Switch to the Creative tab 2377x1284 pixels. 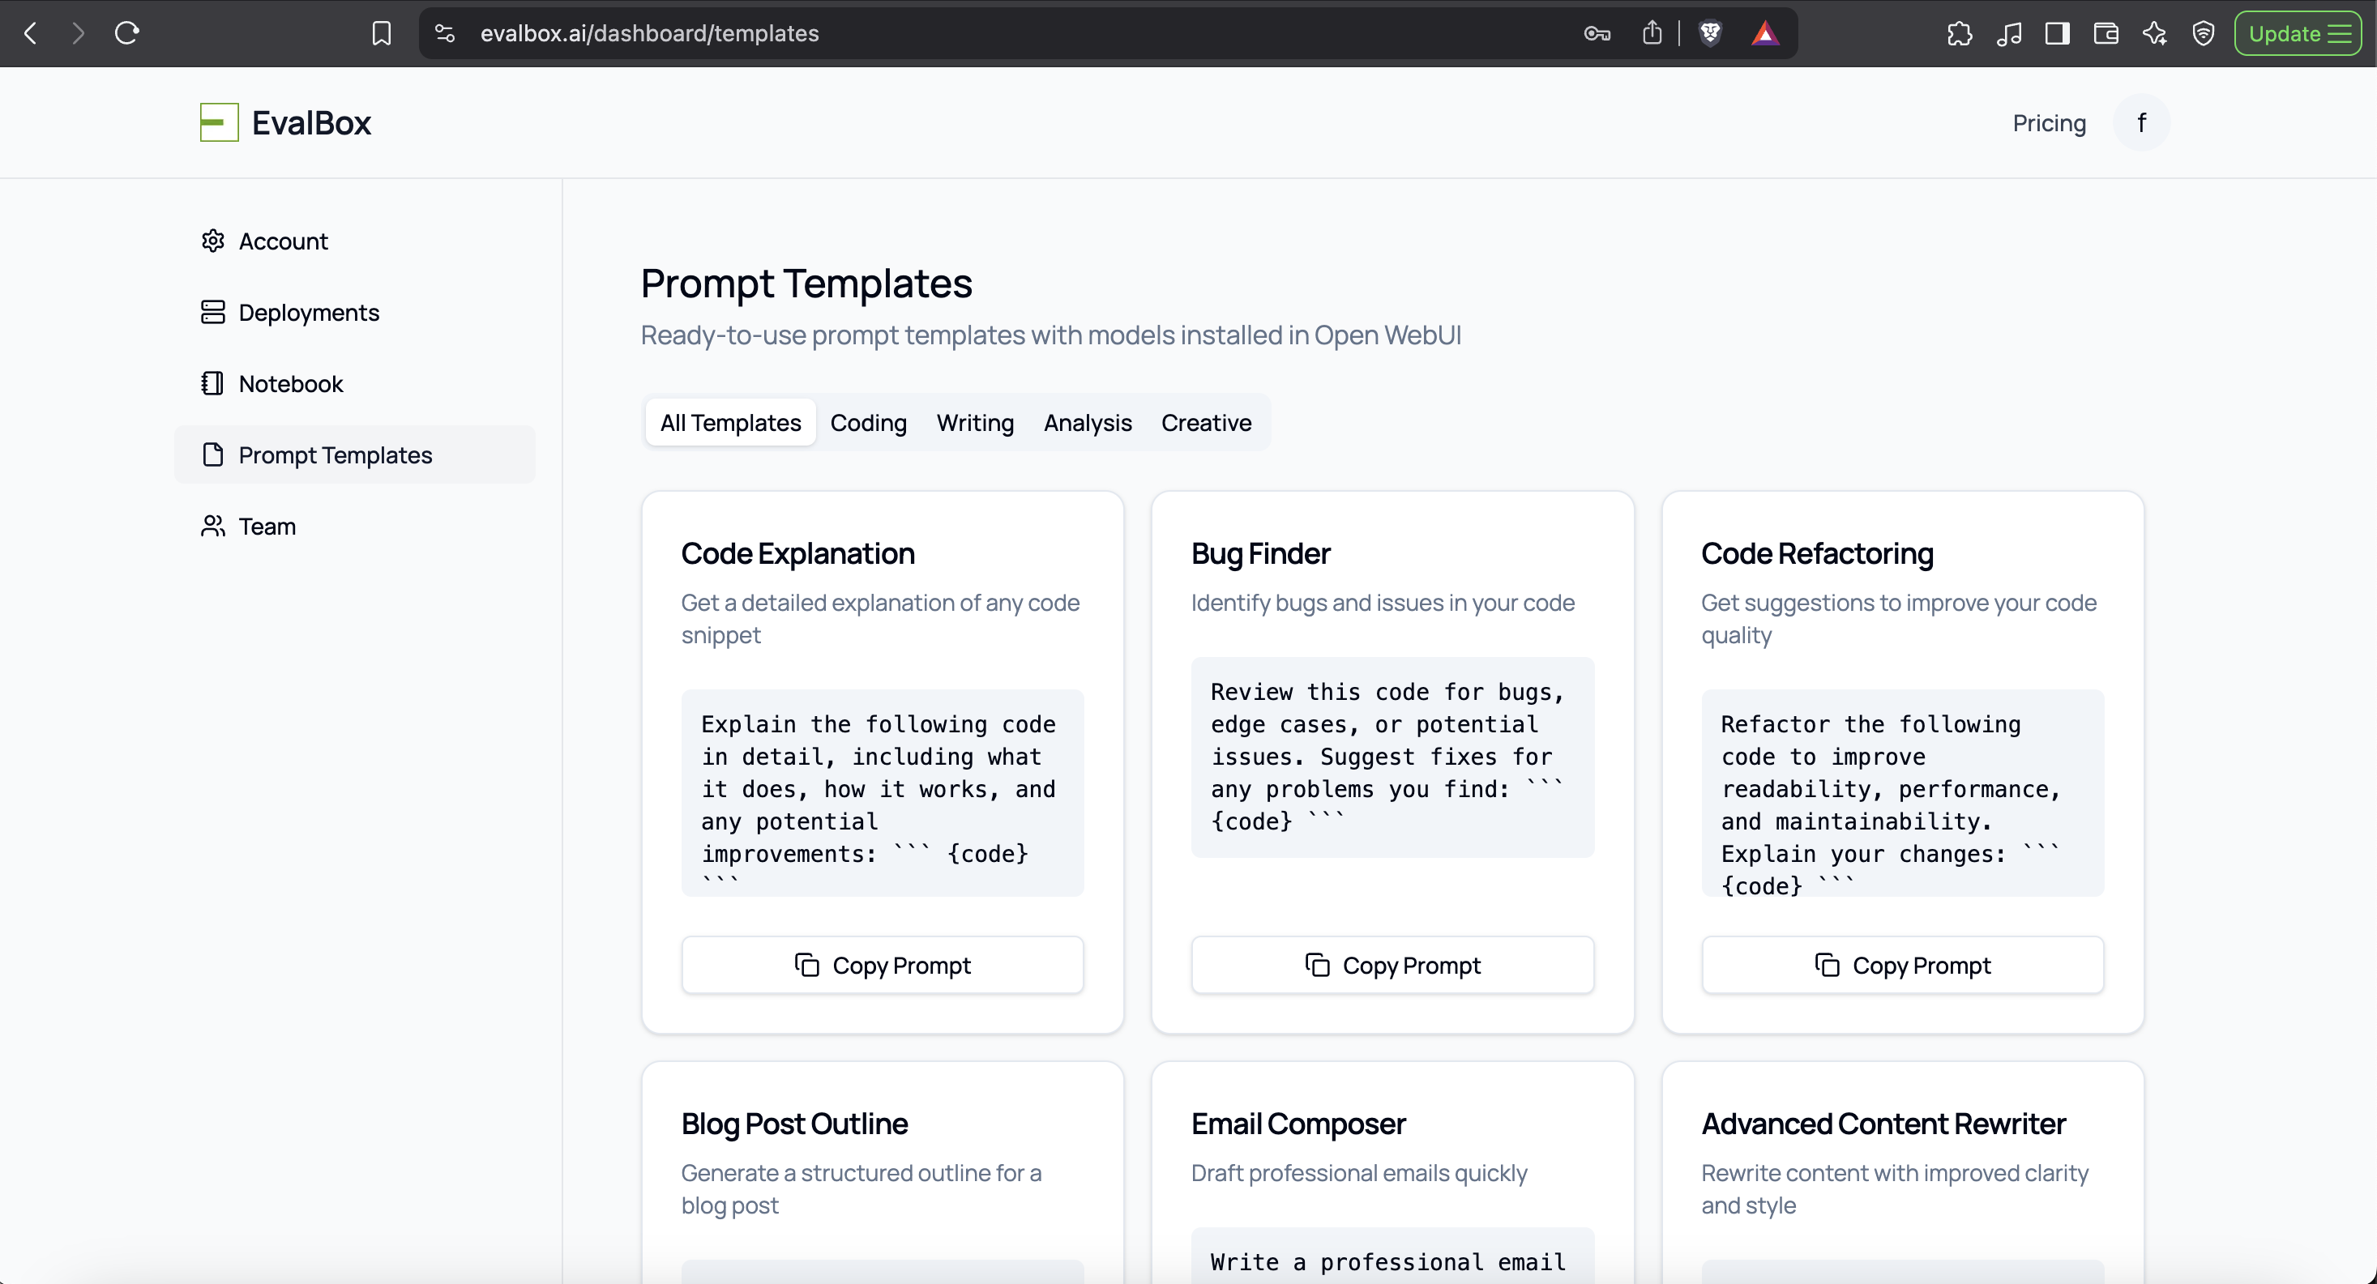coord(1206,423)
